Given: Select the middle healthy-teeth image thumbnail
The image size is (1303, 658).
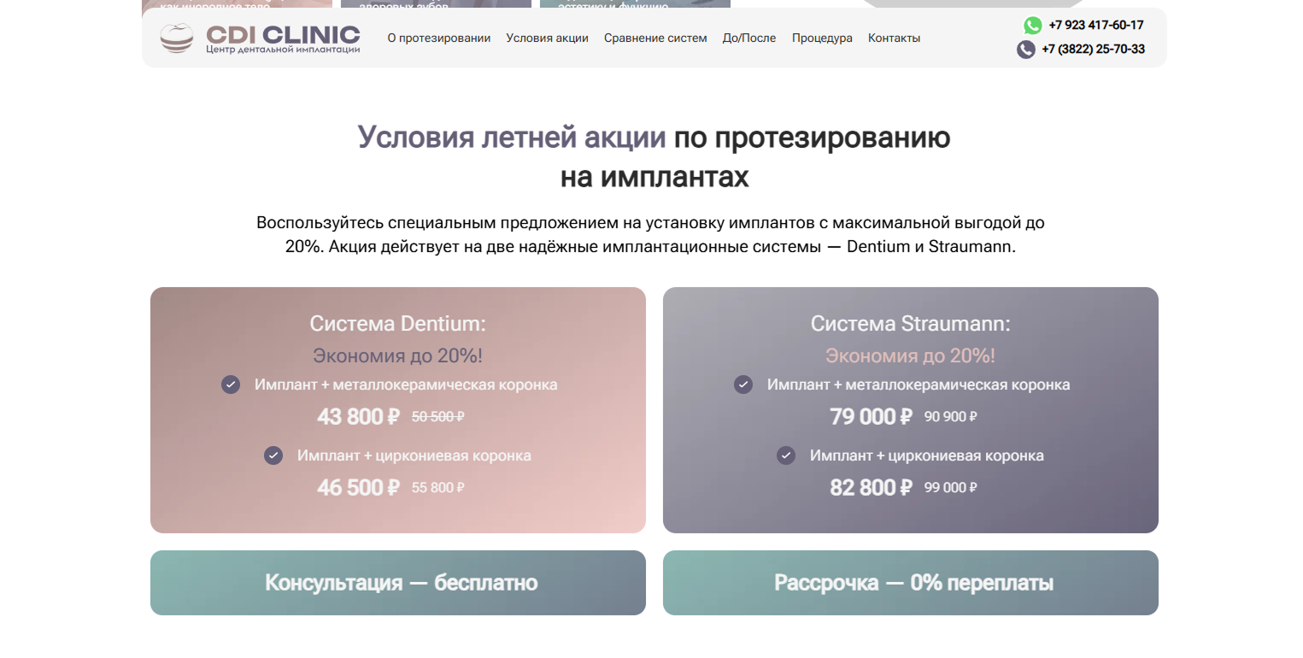Looking at the screenshot, I should [x=436, y=7].
